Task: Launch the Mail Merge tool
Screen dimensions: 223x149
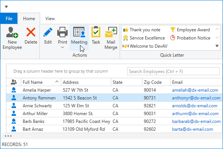Action: 111,33
